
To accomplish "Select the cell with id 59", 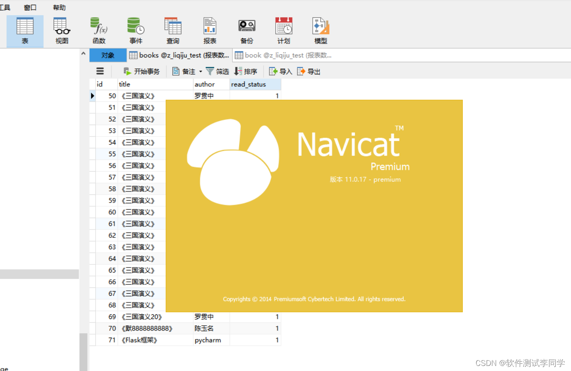I will (107, 200).
